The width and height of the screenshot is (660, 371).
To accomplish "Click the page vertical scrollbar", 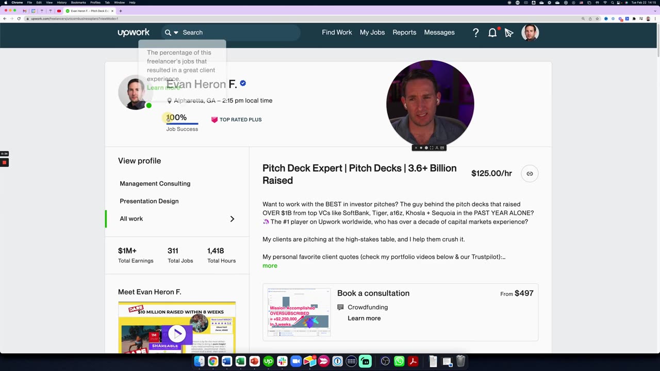I will pos(658,41).
